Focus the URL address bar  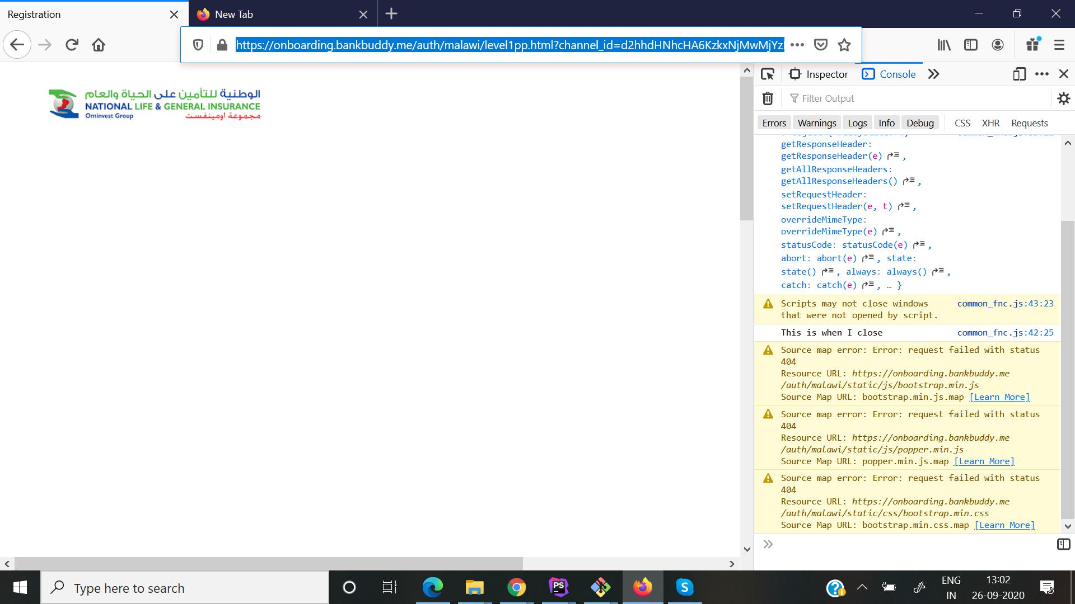tap(510, 45)
